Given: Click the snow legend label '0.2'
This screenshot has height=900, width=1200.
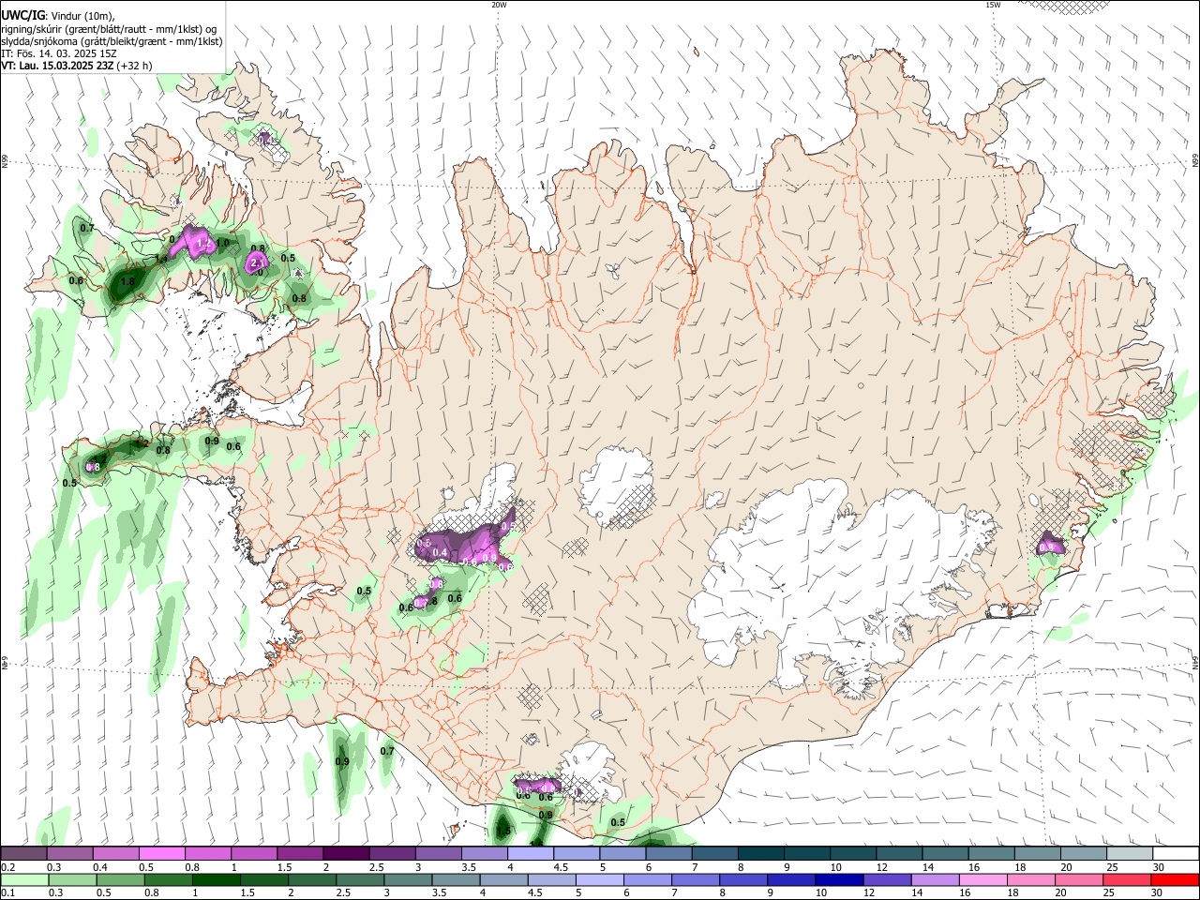Looking at the screenshot, I should pyautogui.click(x=7, y=867).
